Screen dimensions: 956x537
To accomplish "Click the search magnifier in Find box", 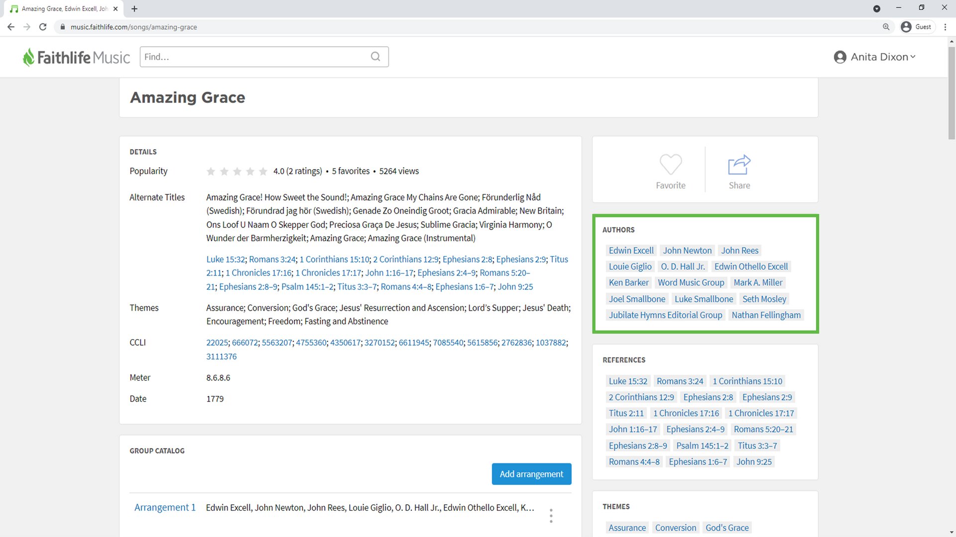I will click(375, 57).
